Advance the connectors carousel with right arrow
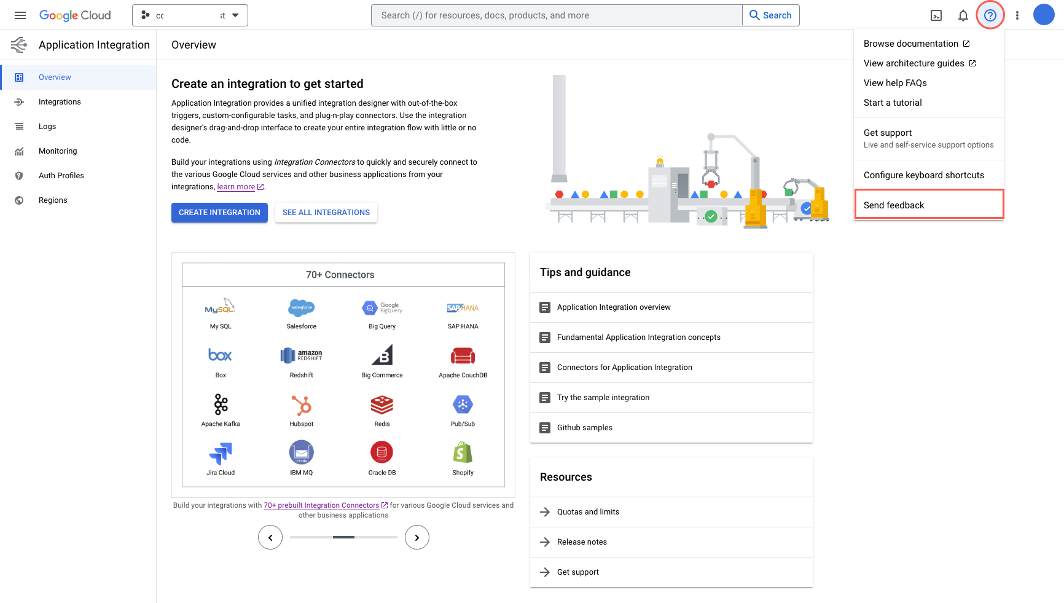Image resolution: width=1064 pixels, height=603 pixels. point(417,537)
